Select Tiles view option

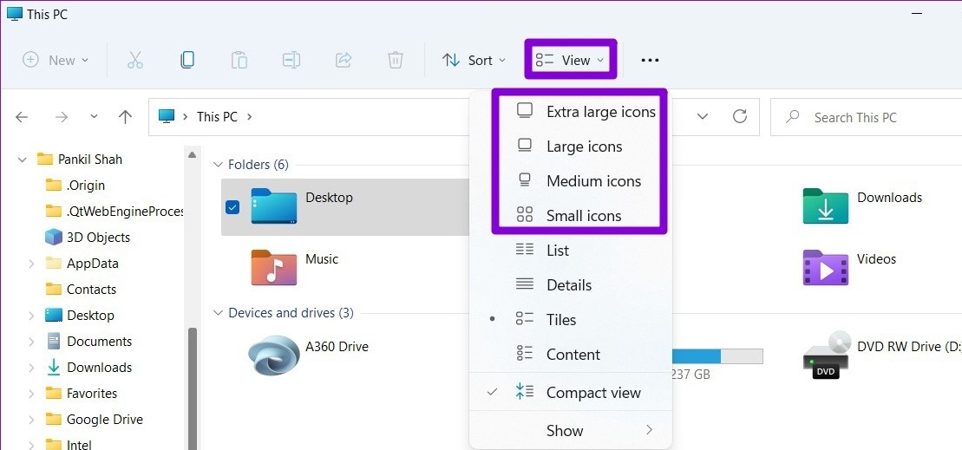pyautogui.click(x=571, y=319)
